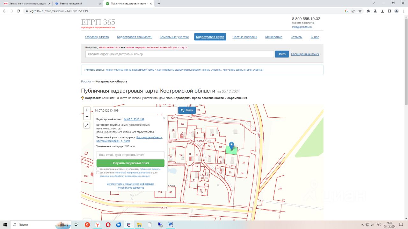Open the Кадастровая стоимость menu item
Image resolution: width=408 pixels, height=229 pixels.
click(135, 37)
